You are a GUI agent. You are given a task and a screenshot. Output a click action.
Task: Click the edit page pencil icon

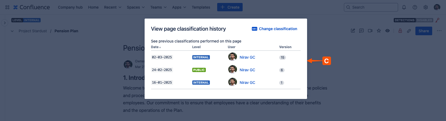coord(353,31)
